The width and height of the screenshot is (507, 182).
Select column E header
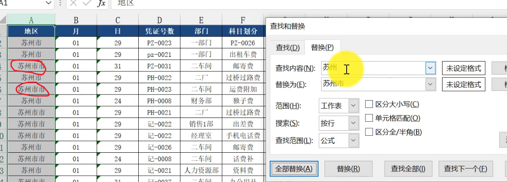[x=201, y=20]
